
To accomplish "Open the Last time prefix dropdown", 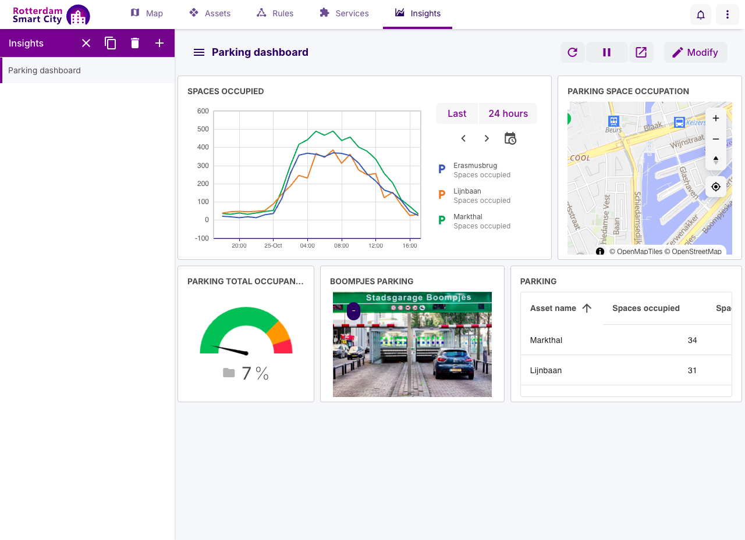I will 457,113.
